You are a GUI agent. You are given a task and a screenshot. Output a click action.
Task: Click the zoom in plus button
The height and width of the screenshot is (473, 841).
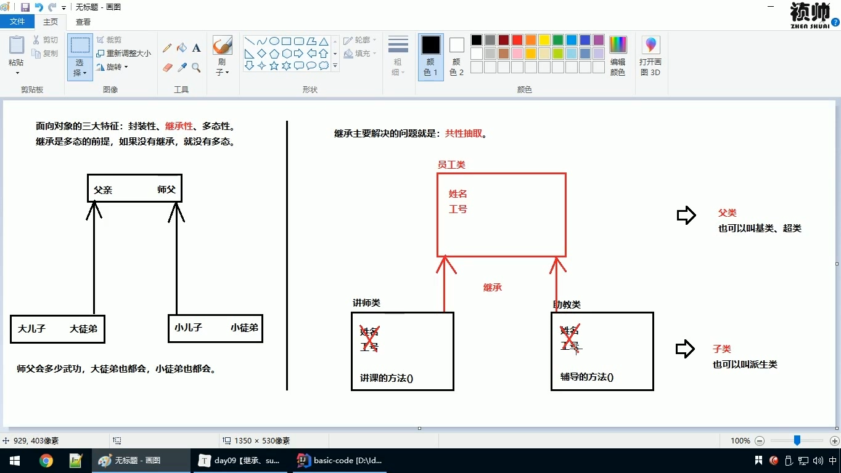(835, 441)
